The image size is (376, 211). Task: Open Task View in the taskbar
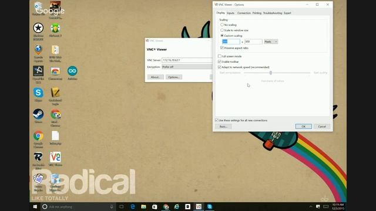pyautogui.click(x=122, y=207)
